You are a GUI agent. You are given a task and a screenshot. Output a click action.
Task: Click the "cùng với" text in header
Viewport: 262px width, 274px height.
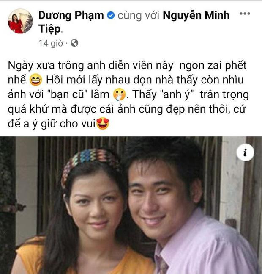[139, 16]
